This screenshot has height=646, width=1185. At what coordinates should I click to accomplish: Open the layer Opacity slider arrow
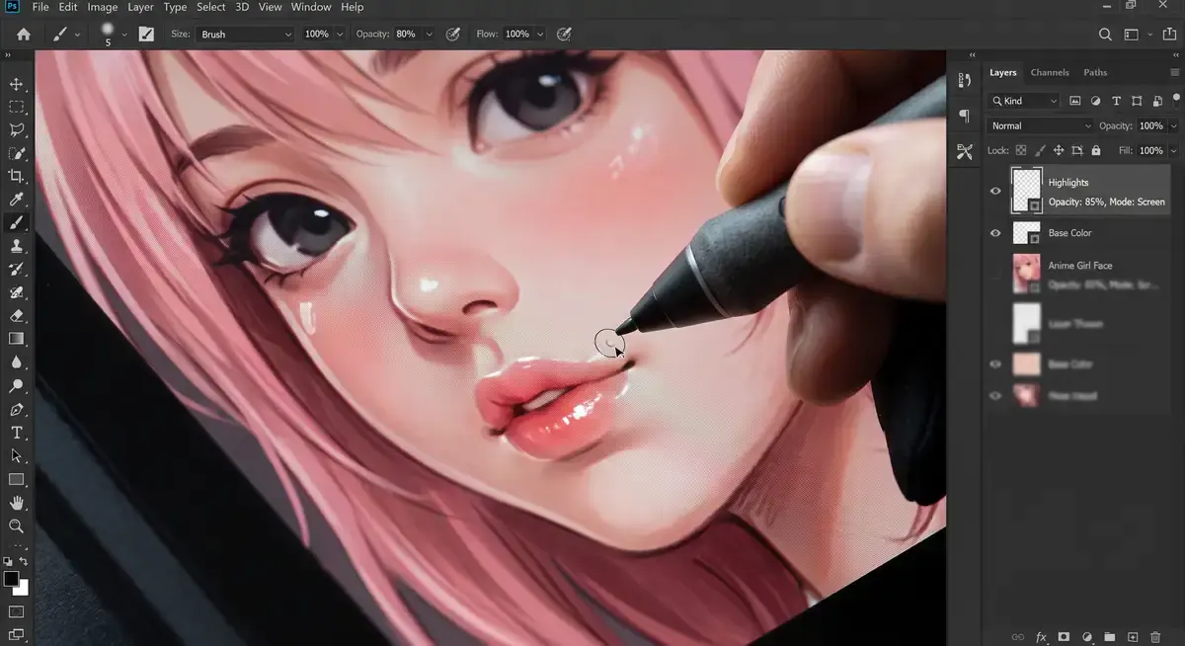(1173, 126)
